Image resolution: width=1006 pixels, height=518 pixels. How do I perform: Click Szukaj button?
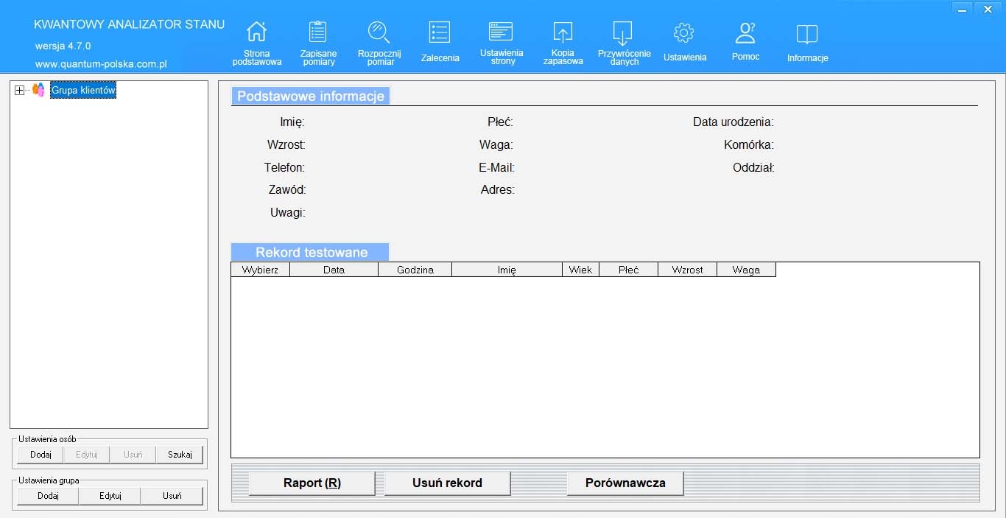point(180,455)
